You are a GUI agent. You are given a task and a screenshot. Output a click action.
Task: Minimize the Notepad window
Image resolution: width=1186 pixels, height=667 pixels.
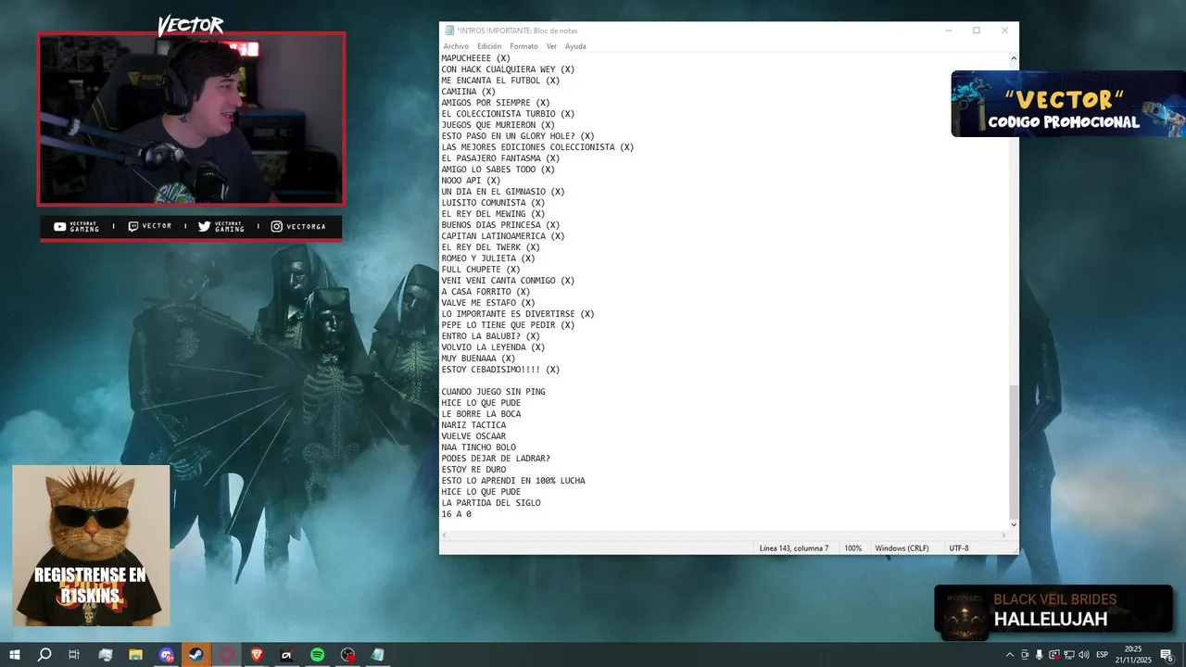[x=948, y=31]
